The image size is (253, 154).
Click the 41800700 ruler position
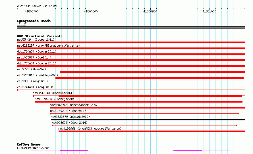click(x=32, y=11)
